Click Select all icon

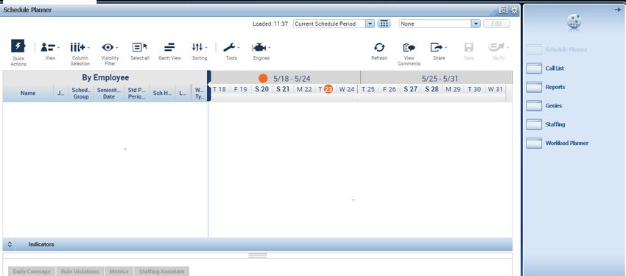140,47
